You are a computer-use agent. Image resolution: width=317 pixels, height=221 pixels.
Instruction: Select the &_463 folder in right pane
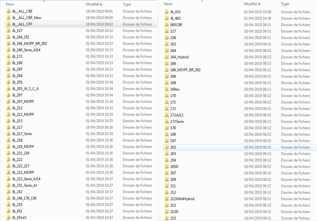pyautogui.click(x=175, y=18)
